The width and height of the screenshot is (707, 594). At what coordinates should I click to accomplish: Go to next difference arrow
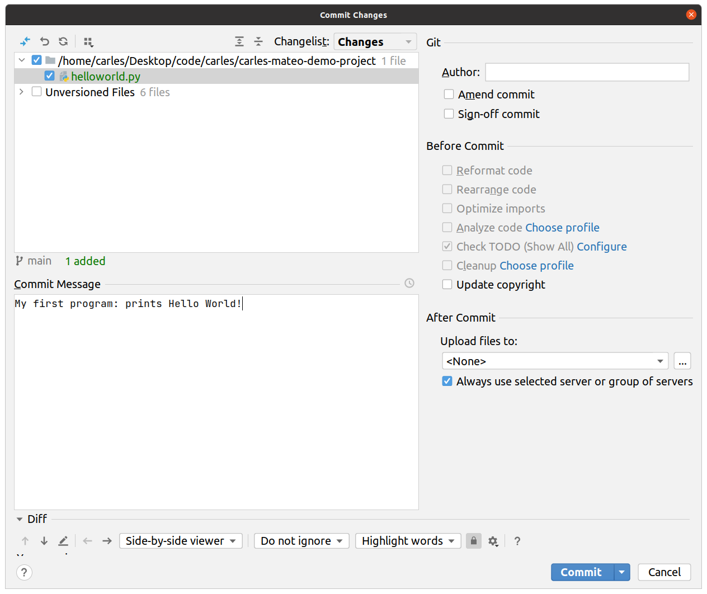pyautogui.click(x=44, y=541)
